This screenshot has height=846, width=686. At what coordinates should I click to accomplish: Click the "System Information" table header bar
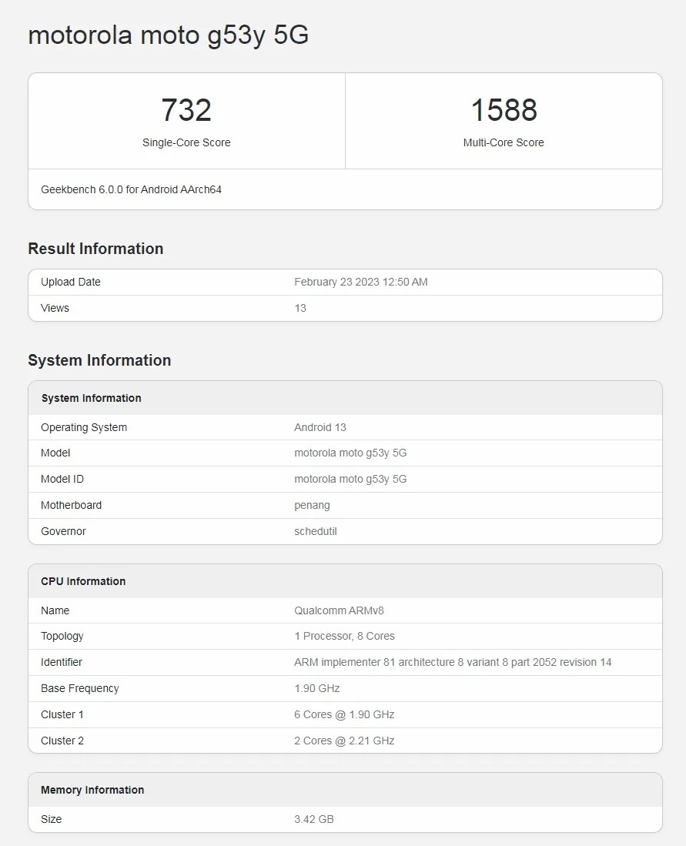pos(346,398)
